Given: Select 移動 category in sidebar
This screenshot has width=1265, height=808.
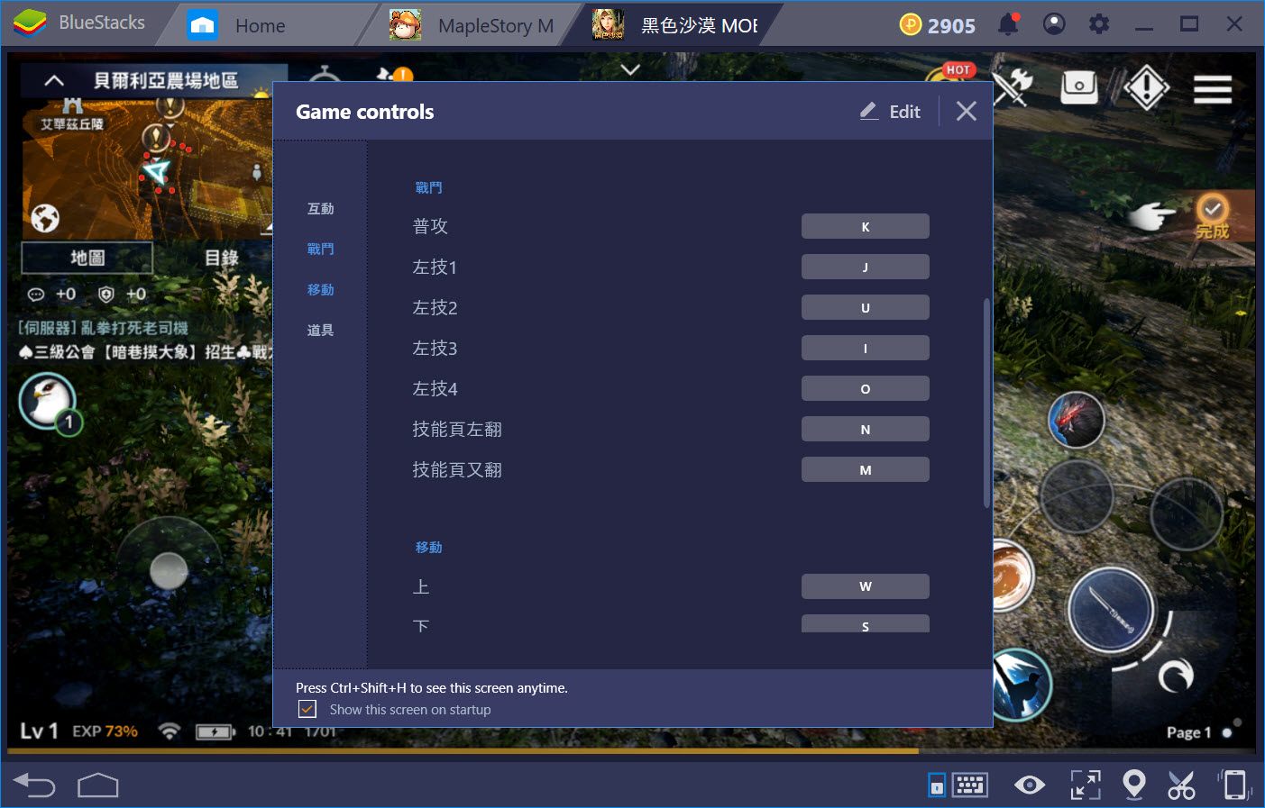Looking at the screenshot, I should [x=321, y=290].
